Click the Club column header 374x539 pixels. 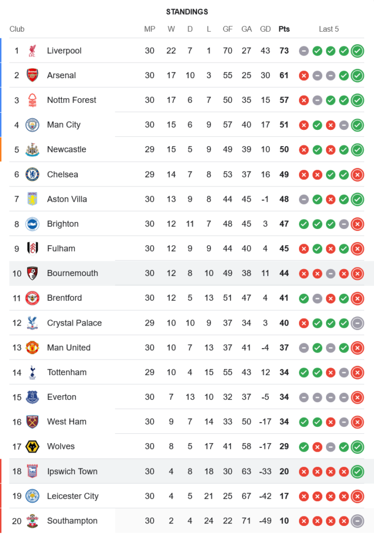click(17, 29)
